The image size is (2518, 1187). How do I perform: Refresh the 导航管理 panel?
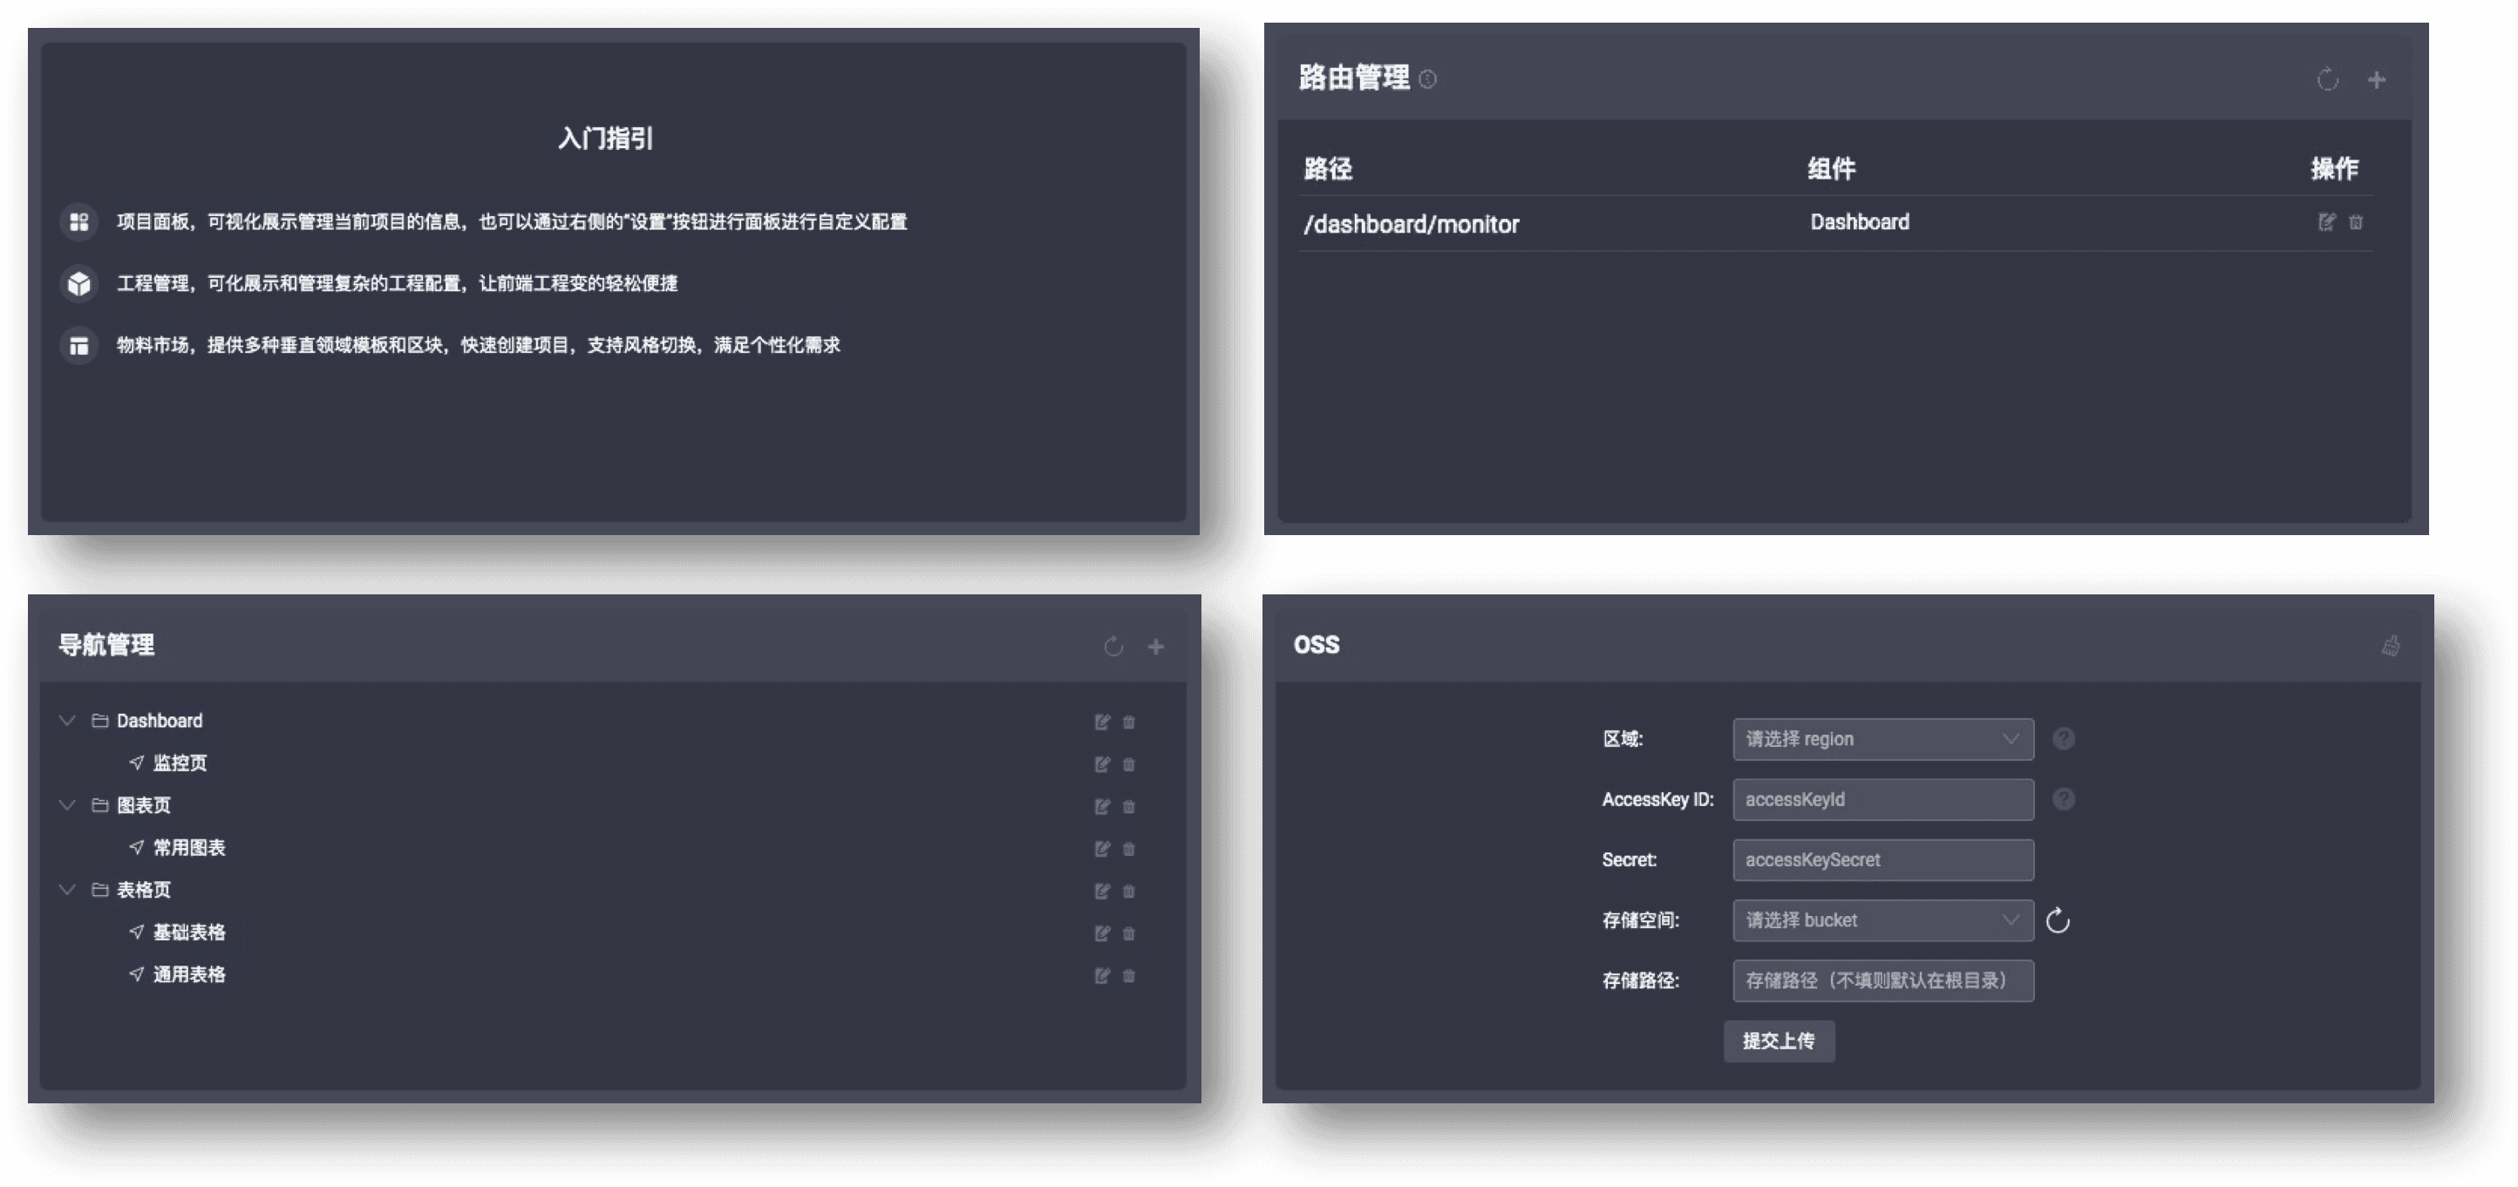(1113, 646)
